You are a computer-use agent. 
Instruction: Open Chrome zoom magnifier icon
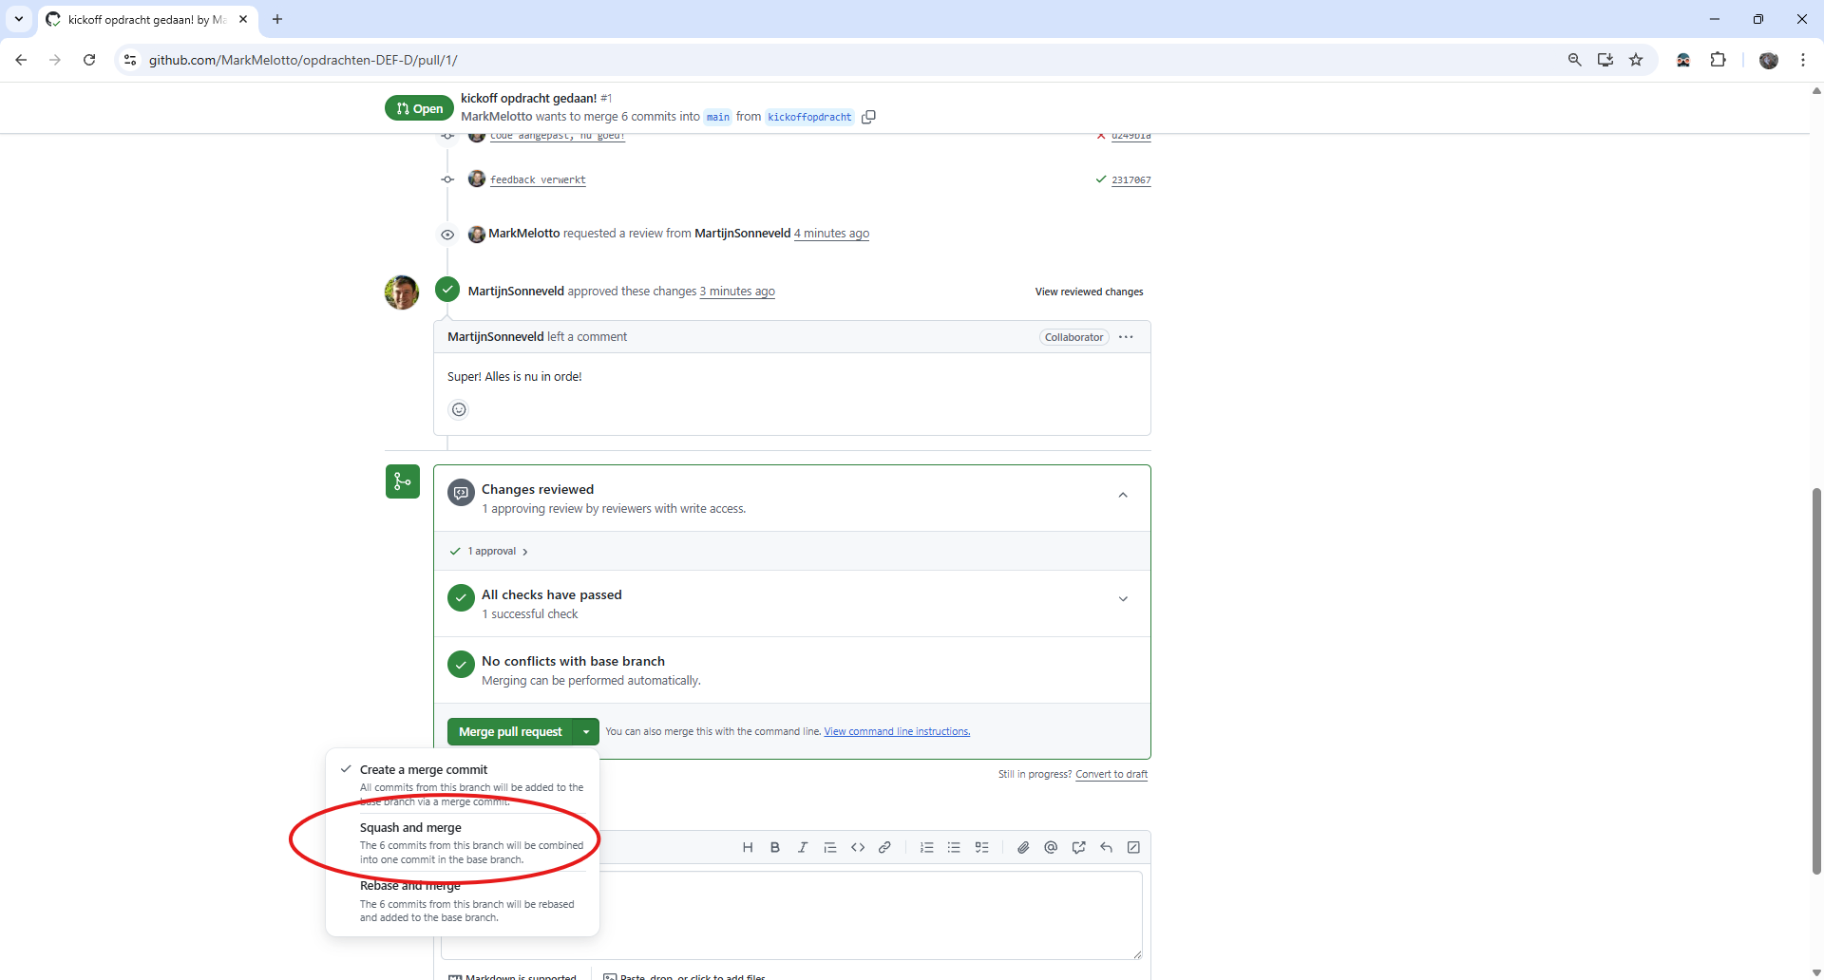coord(1574,60)
